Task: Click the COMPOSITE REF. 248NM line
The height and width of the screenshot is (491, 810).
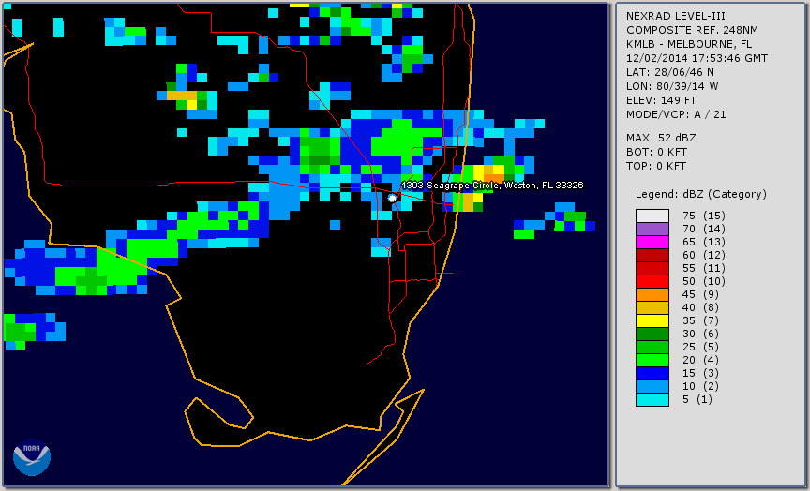Action: 692,31
